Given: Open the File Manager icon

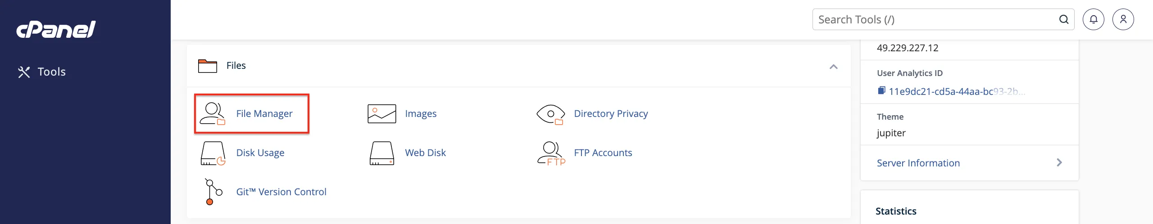Looking at the screenshot, I should click(213, 114).
